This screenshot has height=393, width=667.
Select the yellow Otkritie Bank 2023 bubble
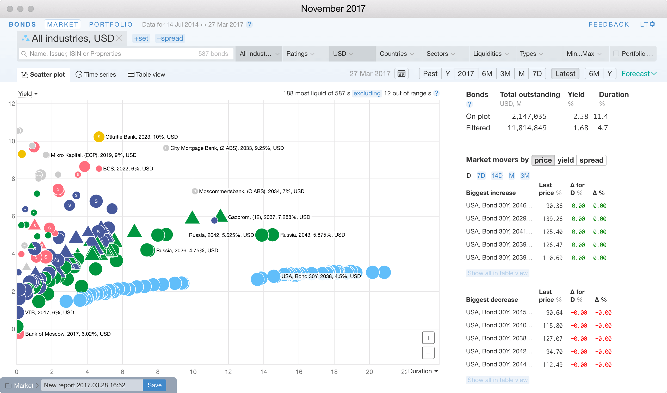point(99,137)
